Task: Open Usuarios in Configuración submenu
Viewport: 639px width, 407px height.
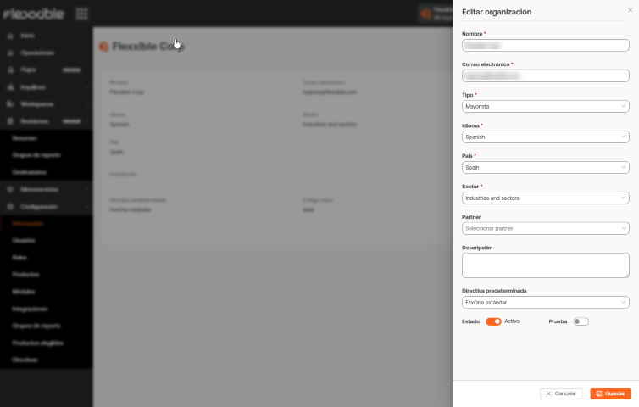Action: 24,241
